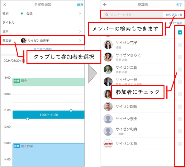Image resolution: width=185 pixels, height=167 pixels.
Task: Tick the checkbox next to サイゼン四郎
Action: (x=180, y=106)
